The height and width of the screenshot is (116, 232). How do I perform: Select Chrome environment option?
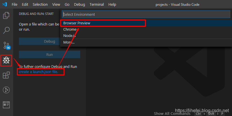tap(146, 29)
